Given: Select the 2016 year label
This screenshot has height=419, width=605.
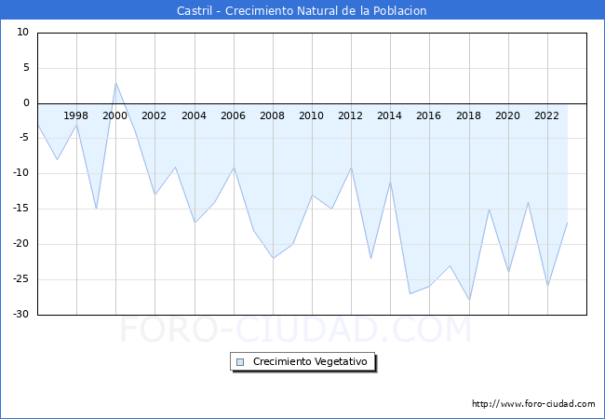Looking at the screenshot, I should coord(428,116).
